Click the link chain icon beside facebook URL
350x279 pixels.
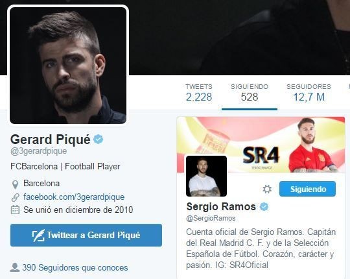click(x=15, y=197)
